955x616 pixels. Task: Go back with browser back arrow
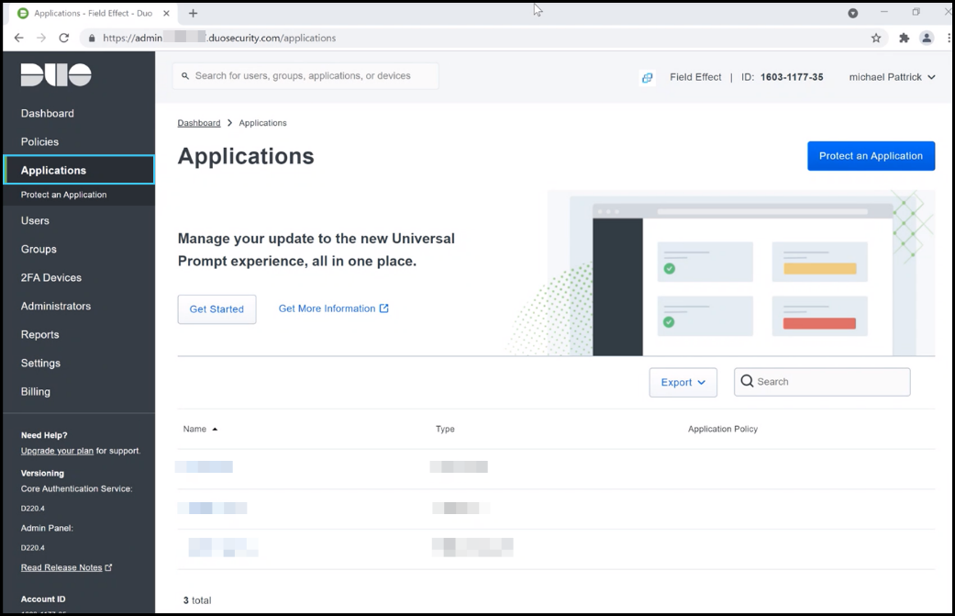click(19, 38)
